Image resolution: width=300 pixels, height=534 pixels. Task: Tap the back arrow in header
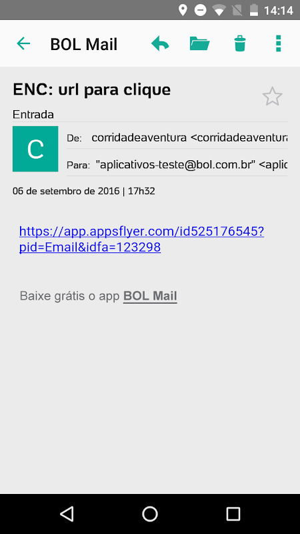tap(23, 43)
